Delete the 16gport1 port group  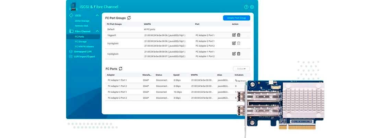coord(239,35)
